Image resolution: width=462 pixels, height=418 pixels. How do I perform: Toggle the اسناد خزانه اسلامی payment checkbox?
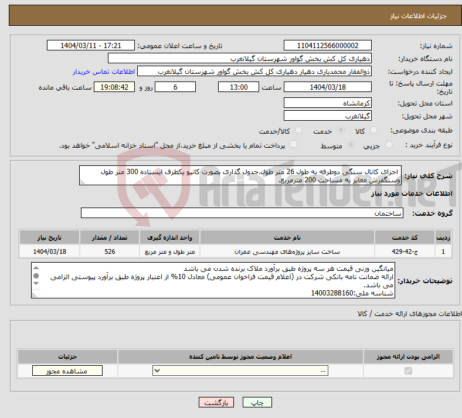[294, 144]
